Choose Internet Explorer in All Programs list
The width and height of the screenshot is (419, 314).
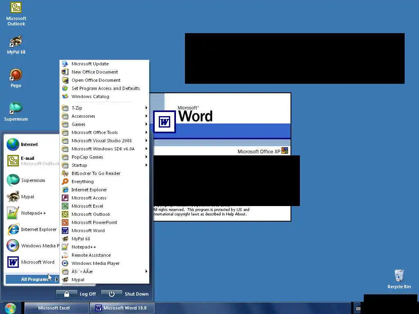[104, 190]
